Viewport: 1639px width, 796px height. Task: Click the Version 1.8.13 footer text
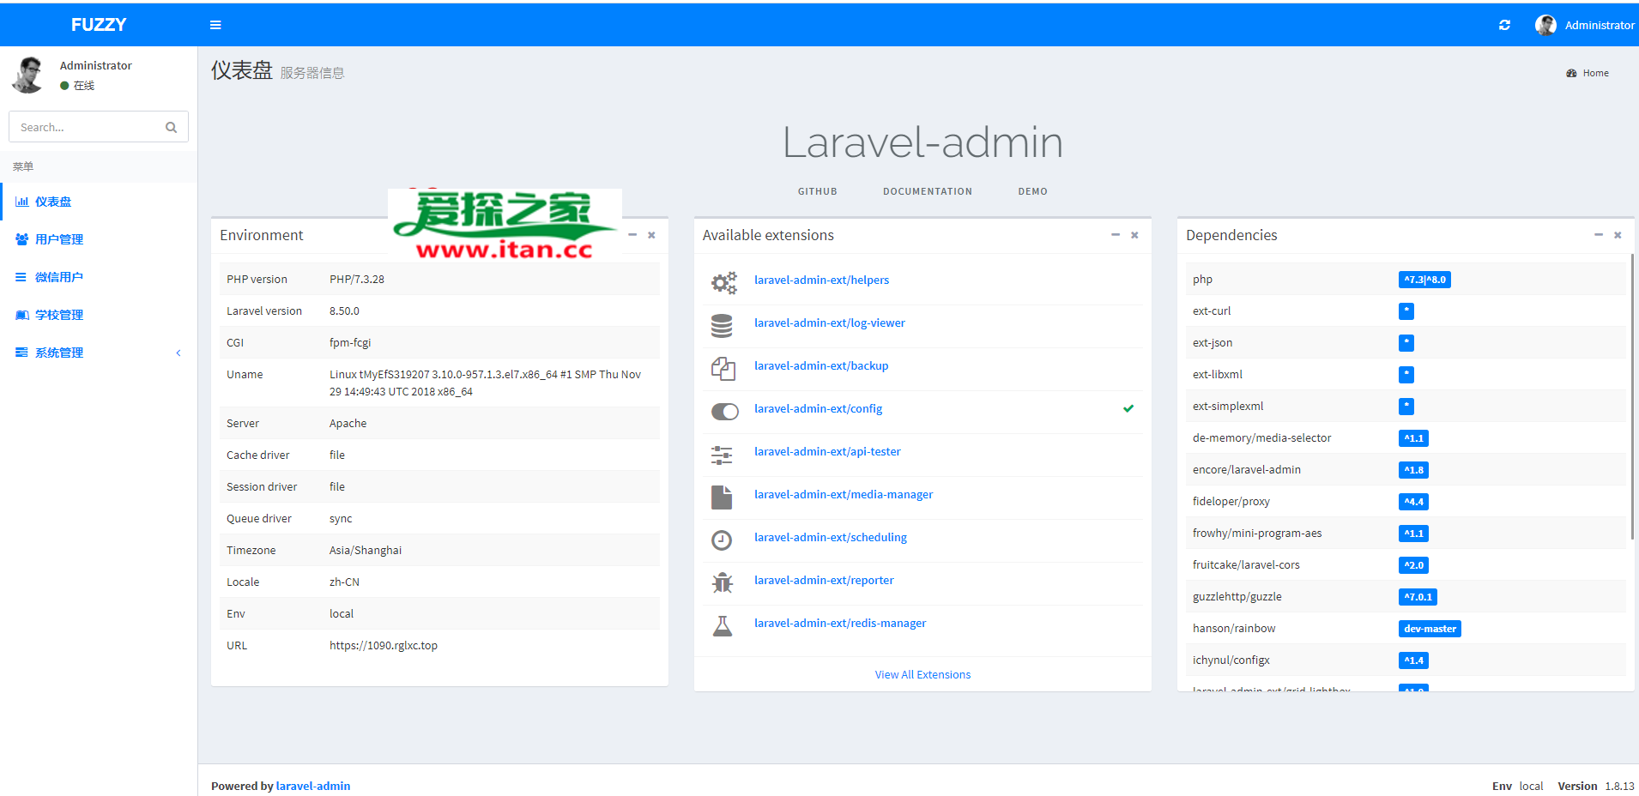[1596, 786]
